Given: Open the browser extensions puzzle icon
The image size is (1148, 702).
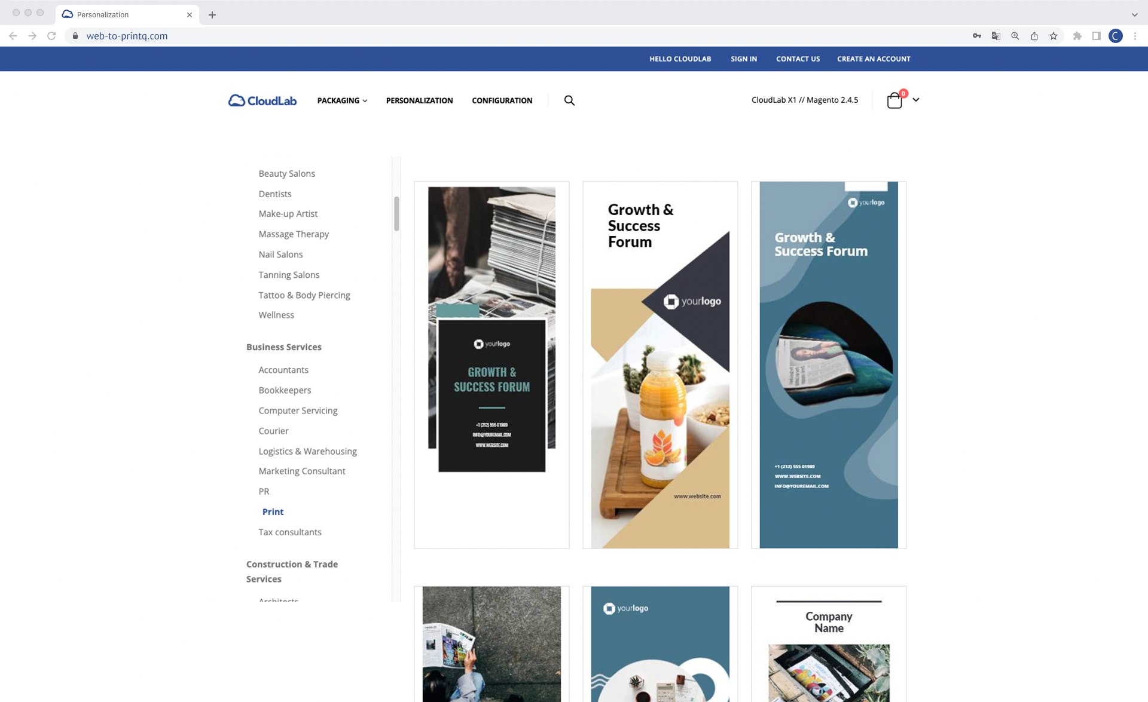Looking at the screenshot, I should point(1077,36).
